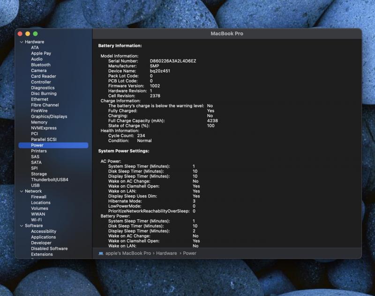The image size is (375, 296).
Task: Click Cycle Count value 234
Action: pos(141,136)
